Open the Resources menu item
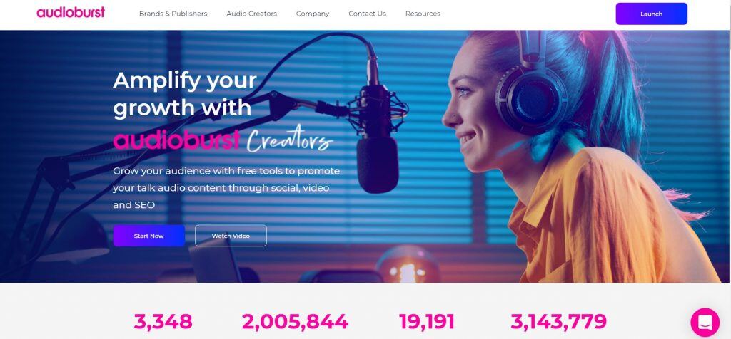 [423, 14]
